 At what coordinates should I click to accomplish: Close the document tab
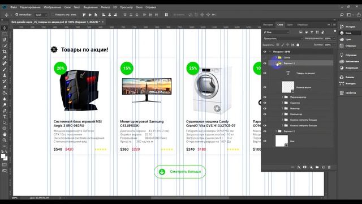(103, 22)
